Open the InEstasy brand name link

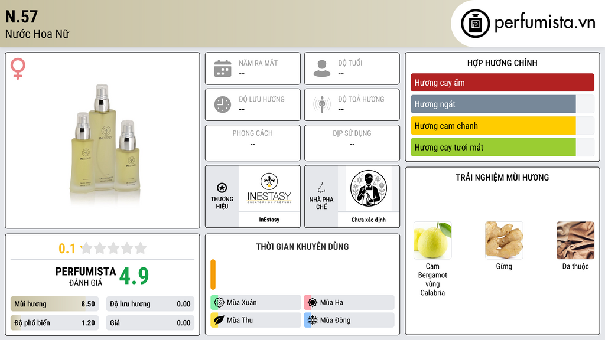coord(269,220)
